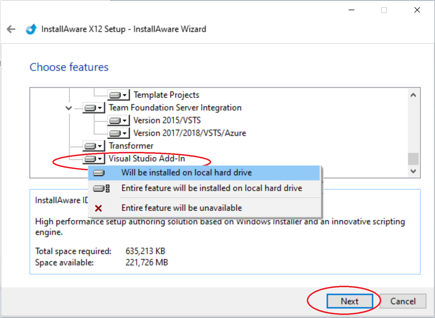The image size is (435, 318).
Task: Open drive dropdown for Team Foundation Server Integration
Action: [94, 108]
